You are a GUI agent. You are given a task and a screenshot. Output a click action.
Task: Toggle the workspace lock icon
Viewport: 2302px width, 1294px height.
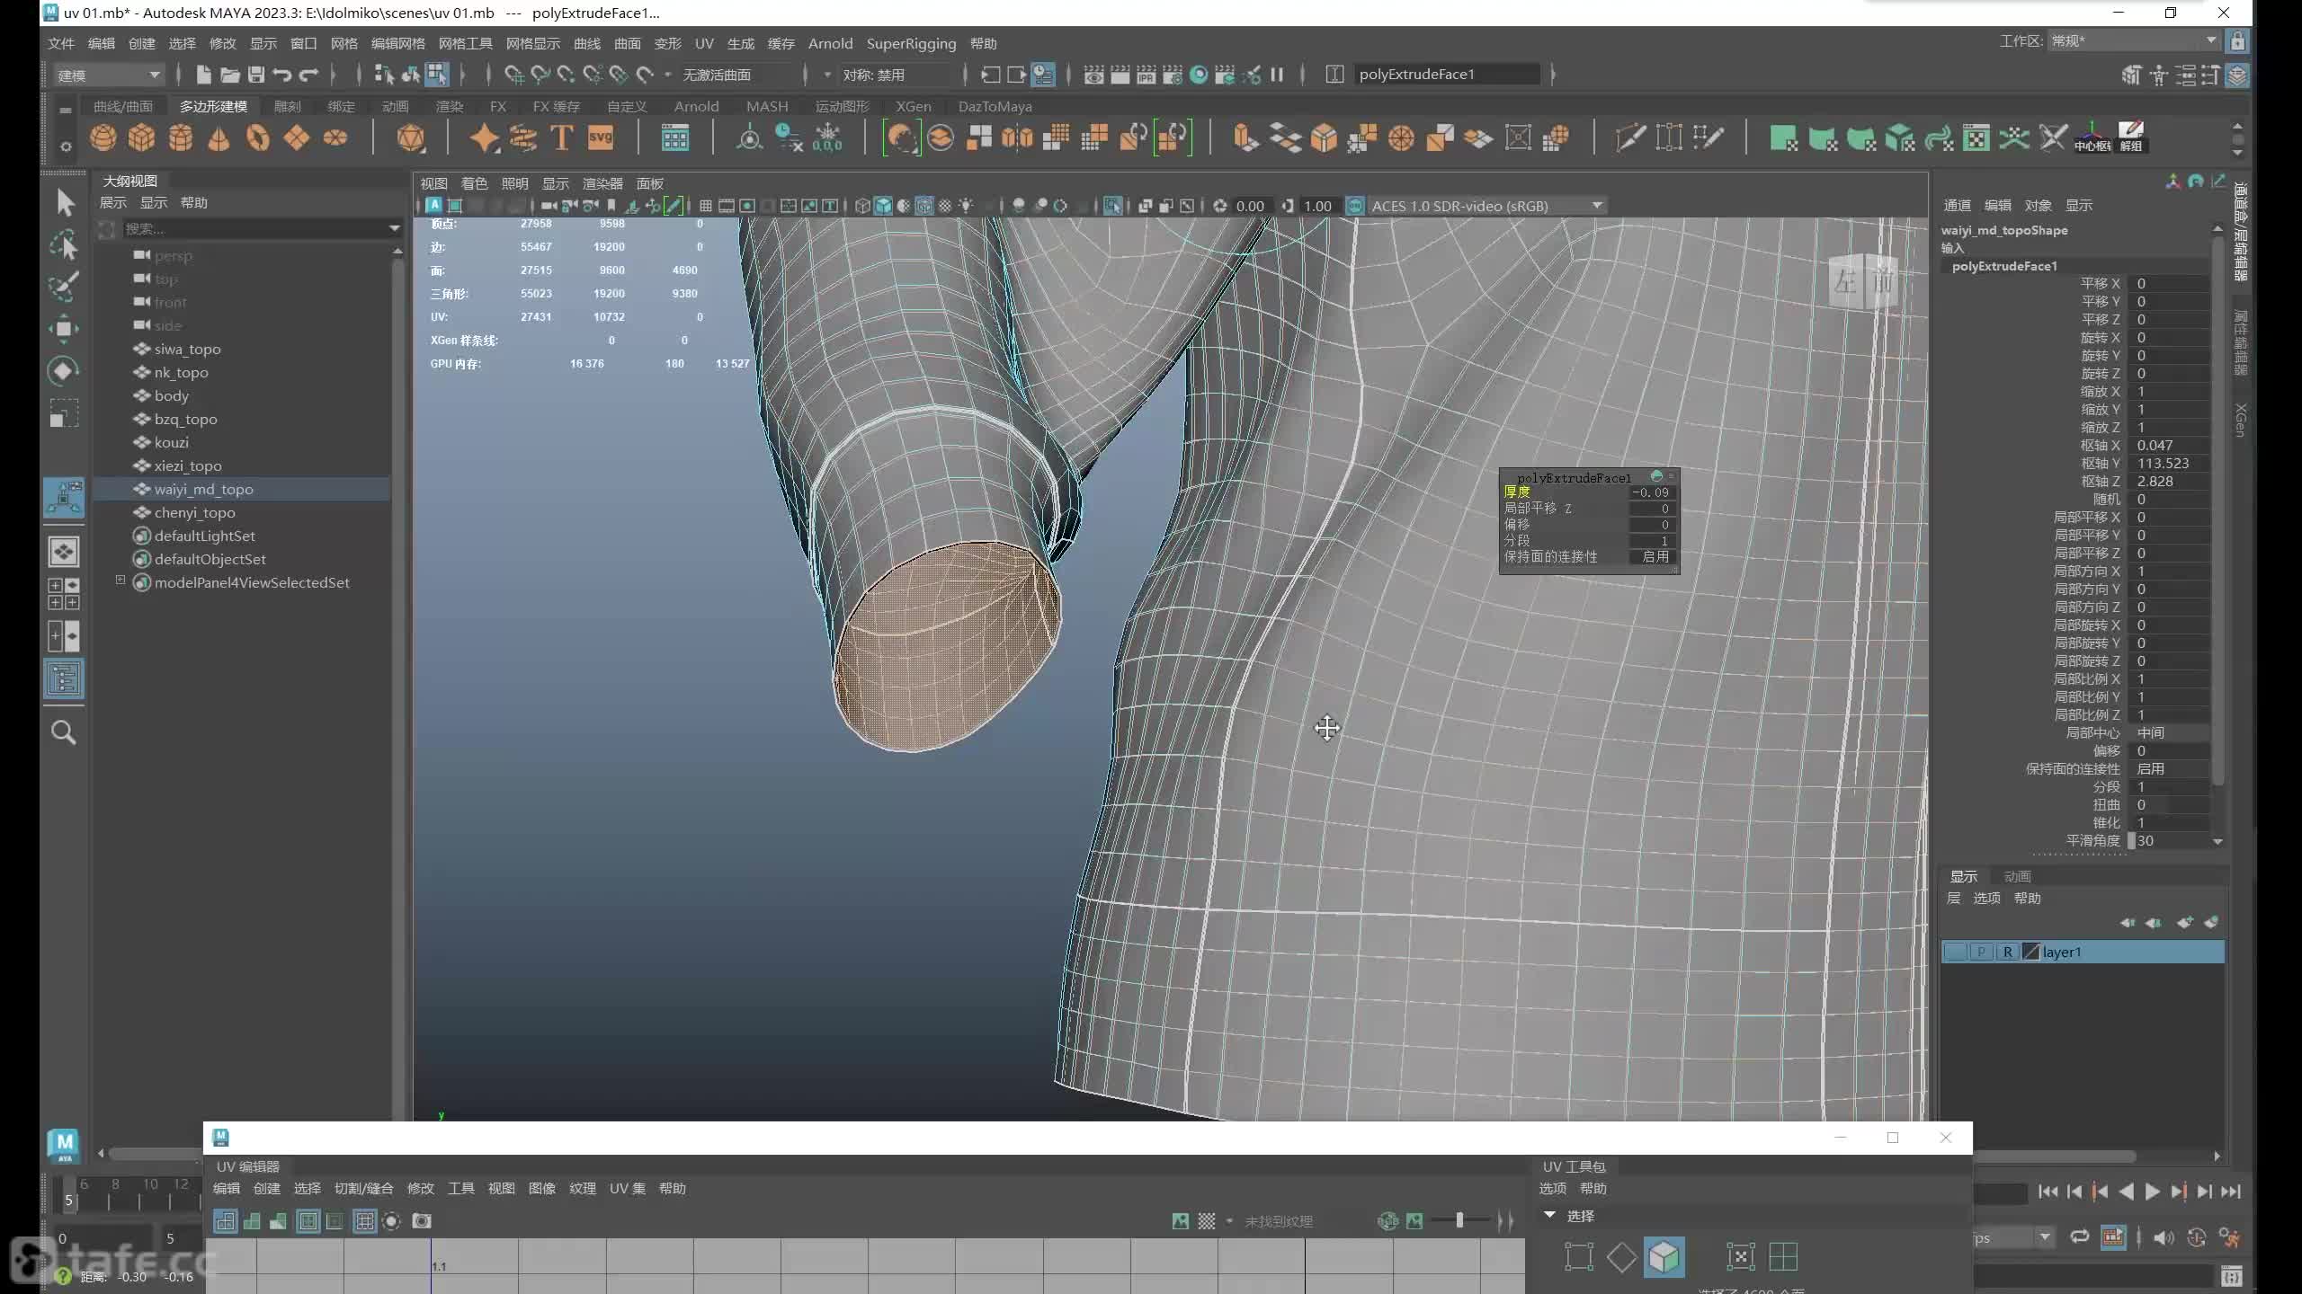click(2237, 41)
